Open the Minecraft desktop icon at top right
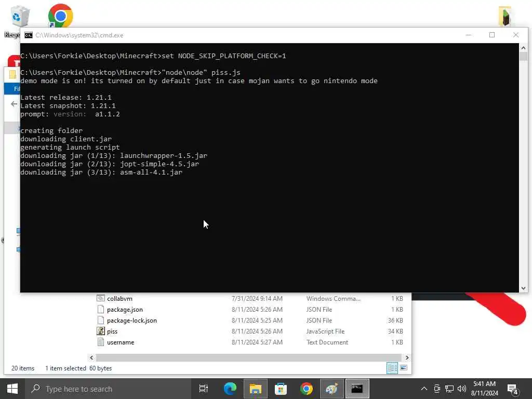Screen dimensions: 532x399 pyautogui.click(x=504, y=16)
